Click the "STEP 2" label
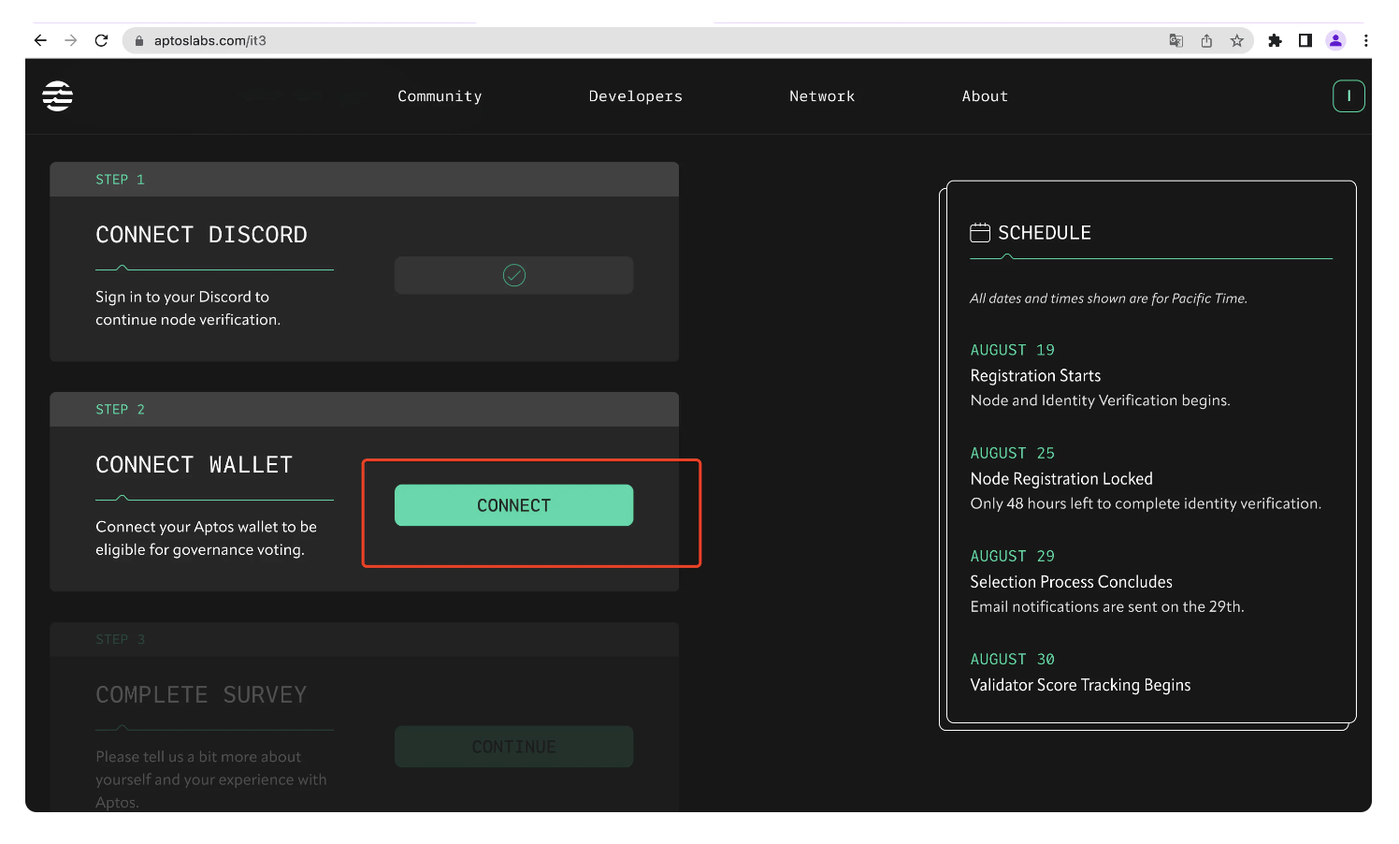1399x844 pixels. coord(120,410)
